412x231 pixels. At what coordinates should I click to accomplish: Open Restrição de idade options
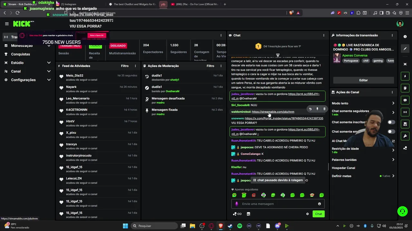coord(393,150)
